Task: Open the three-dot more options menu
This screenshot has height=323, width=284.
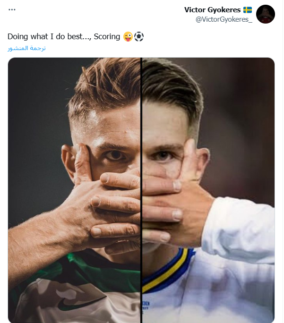Action: 12,9
